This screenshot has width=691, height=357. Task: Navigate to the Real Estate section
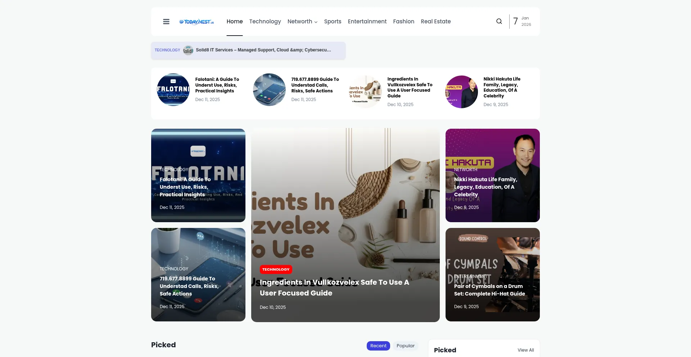pos(435,22)
